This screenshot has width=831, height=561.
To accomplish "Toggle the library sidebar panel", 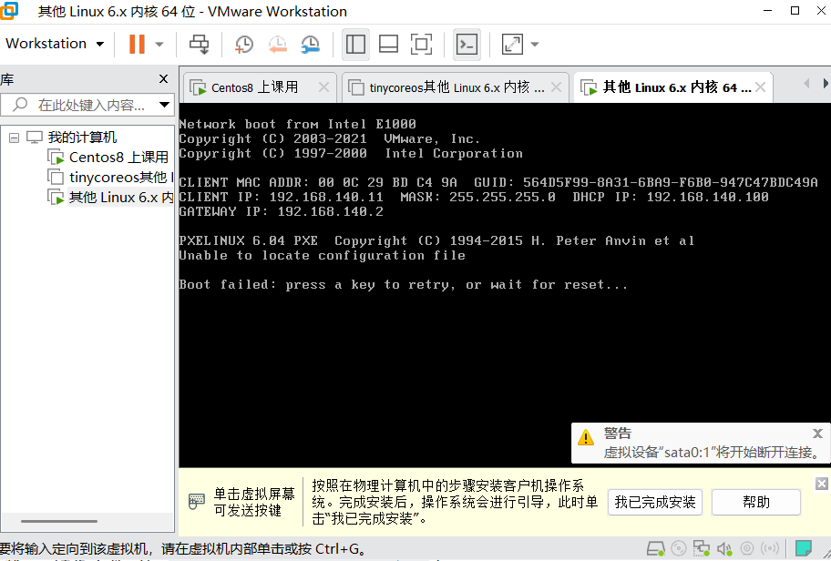I will click(x=355, y=44).
